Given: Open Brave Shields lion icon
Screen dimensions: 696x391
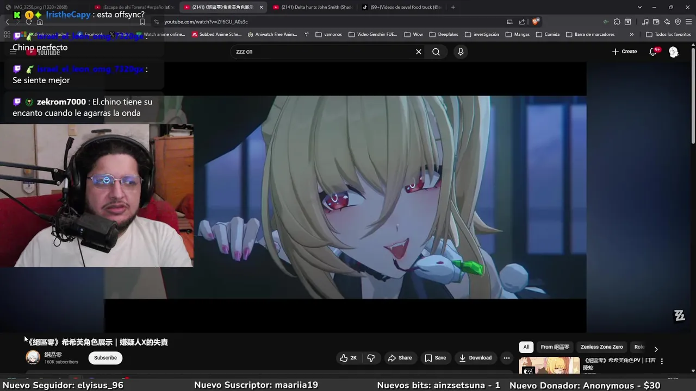Looking at the screenshot, I should (536, 22).
